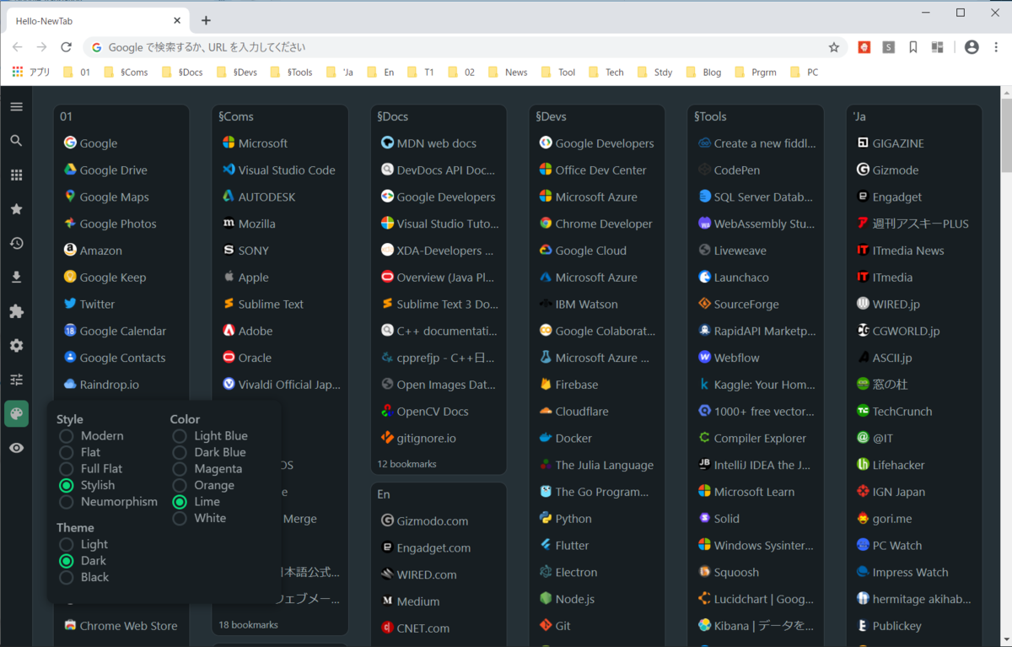Screen dimensions: 1012x647
Task: Click the gray S extension icon
Action: (x=889, y=47)
